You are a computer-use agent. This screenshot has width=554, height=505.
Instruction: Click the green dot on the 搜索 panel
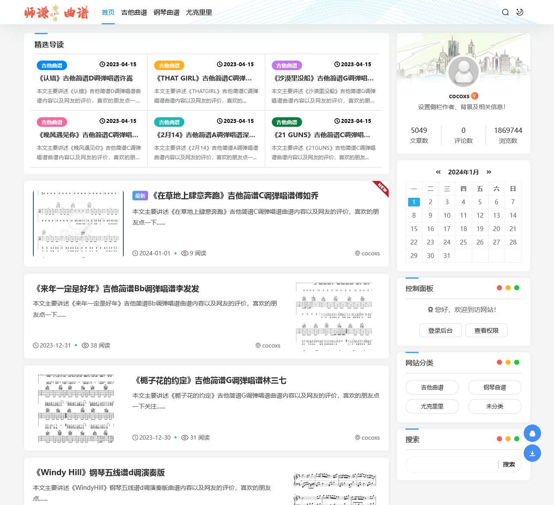tap(516, 438)
